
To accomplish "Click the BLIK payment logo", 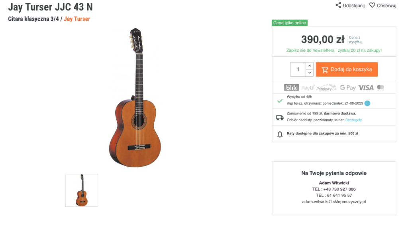I will (291, 87).
